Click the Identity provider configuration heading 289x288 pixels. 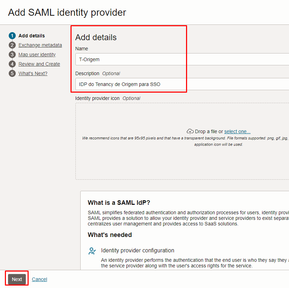point(138,250)
